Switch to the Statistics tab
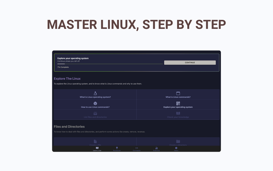 pyautogui.click(x=156, y=149)
